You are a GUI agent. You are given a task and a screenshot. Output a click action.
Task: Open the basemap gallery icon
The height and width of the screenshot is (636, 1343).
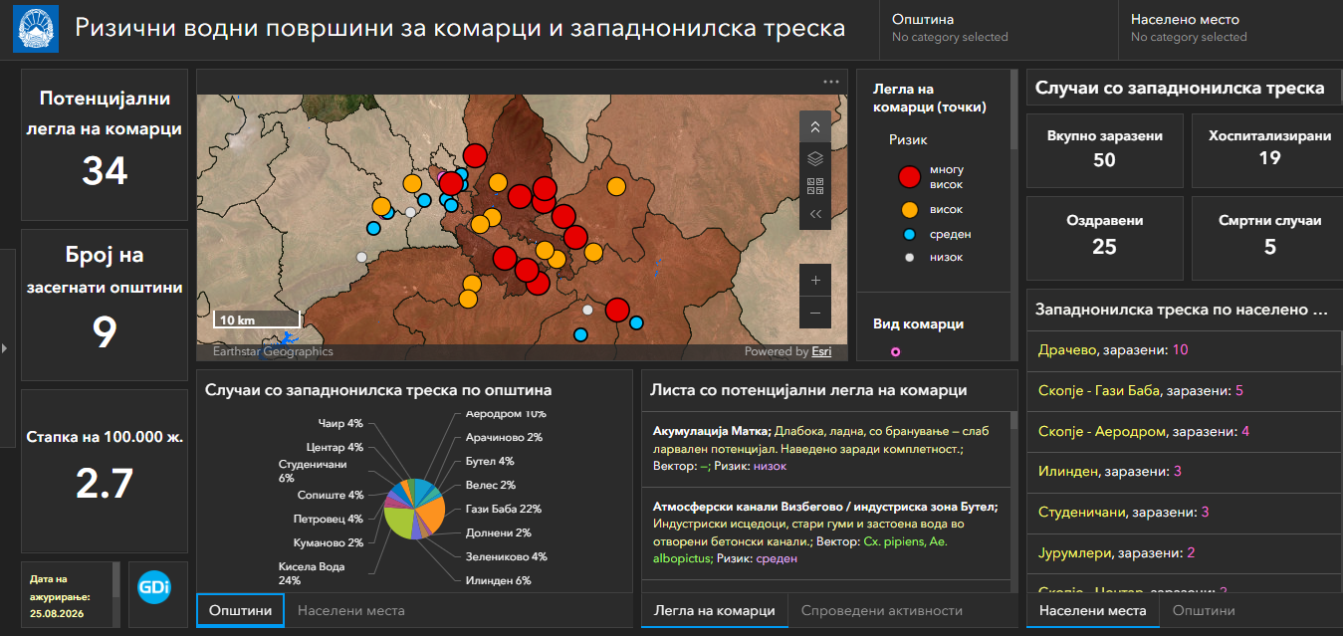[x=814, y=185]
